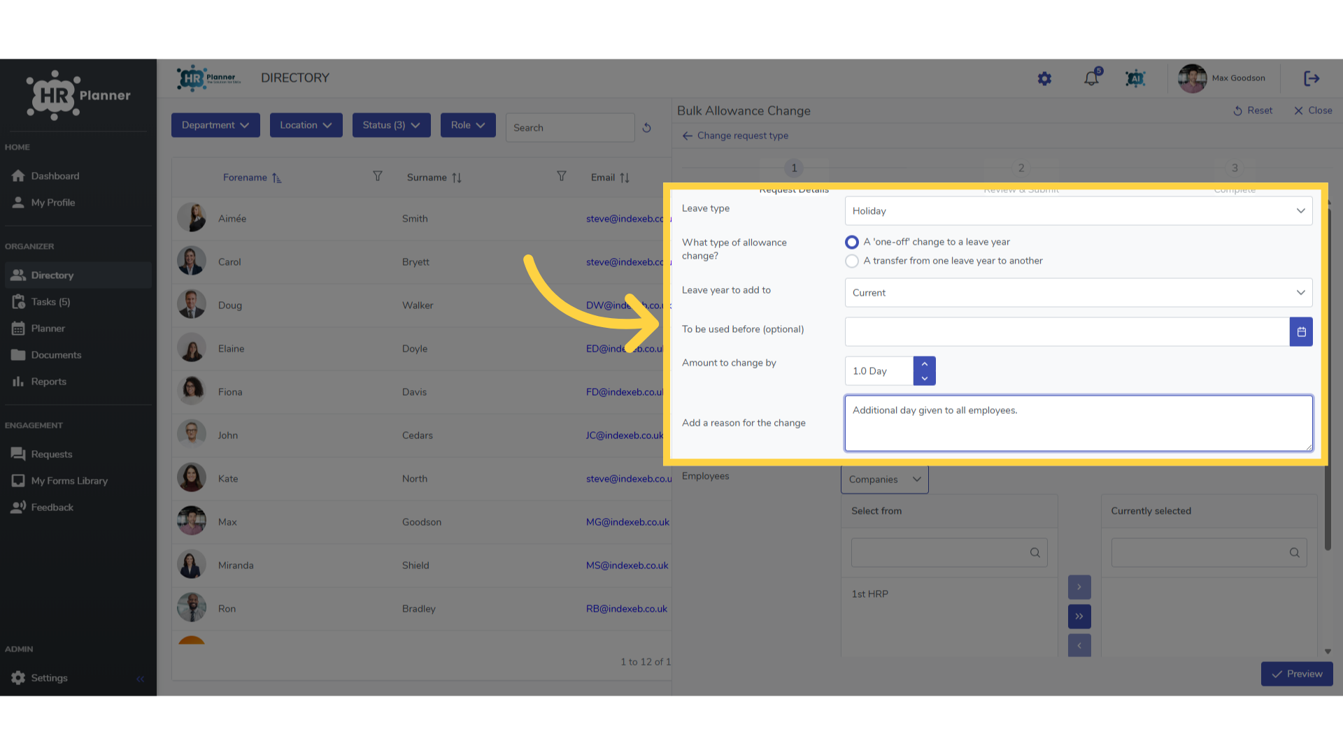
Task: Select transfer from one leave year to another
Action: [851, 261]
